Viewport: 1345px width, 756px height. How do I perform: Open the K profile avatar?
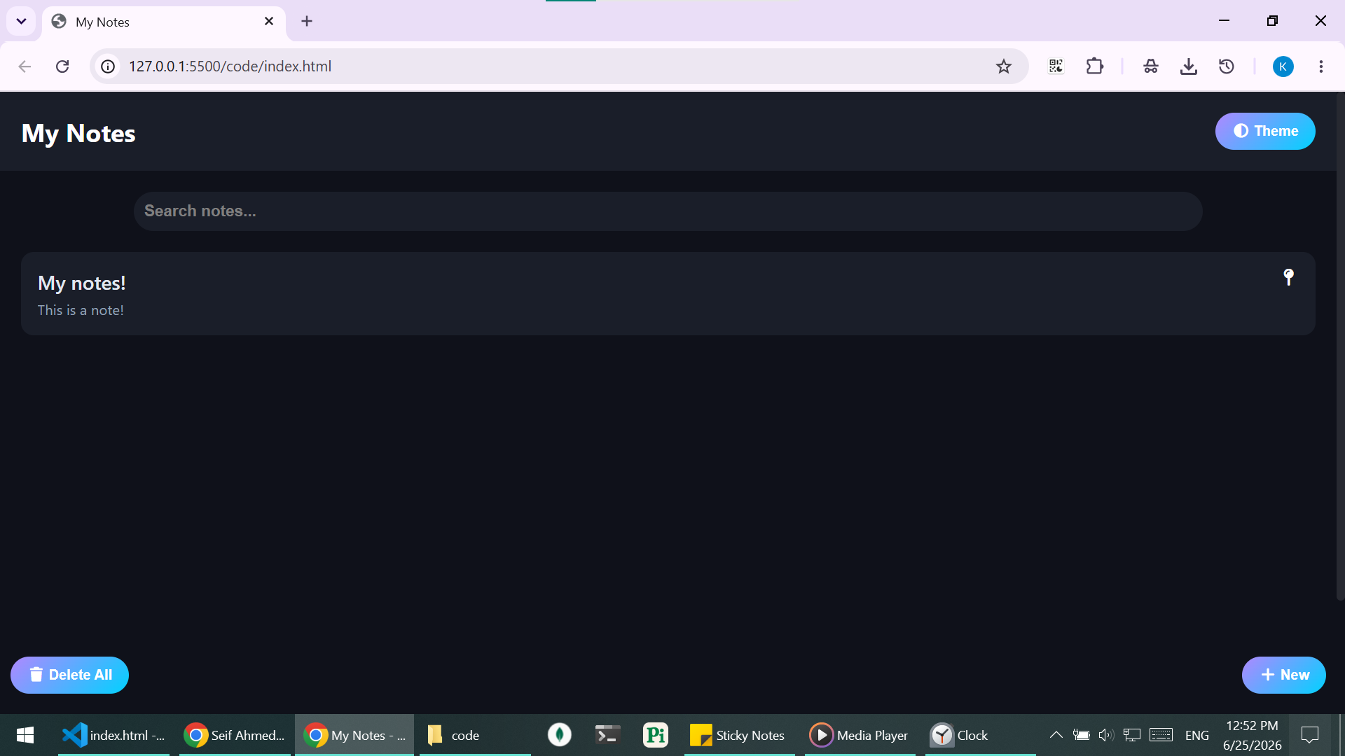click(1283, 66)
